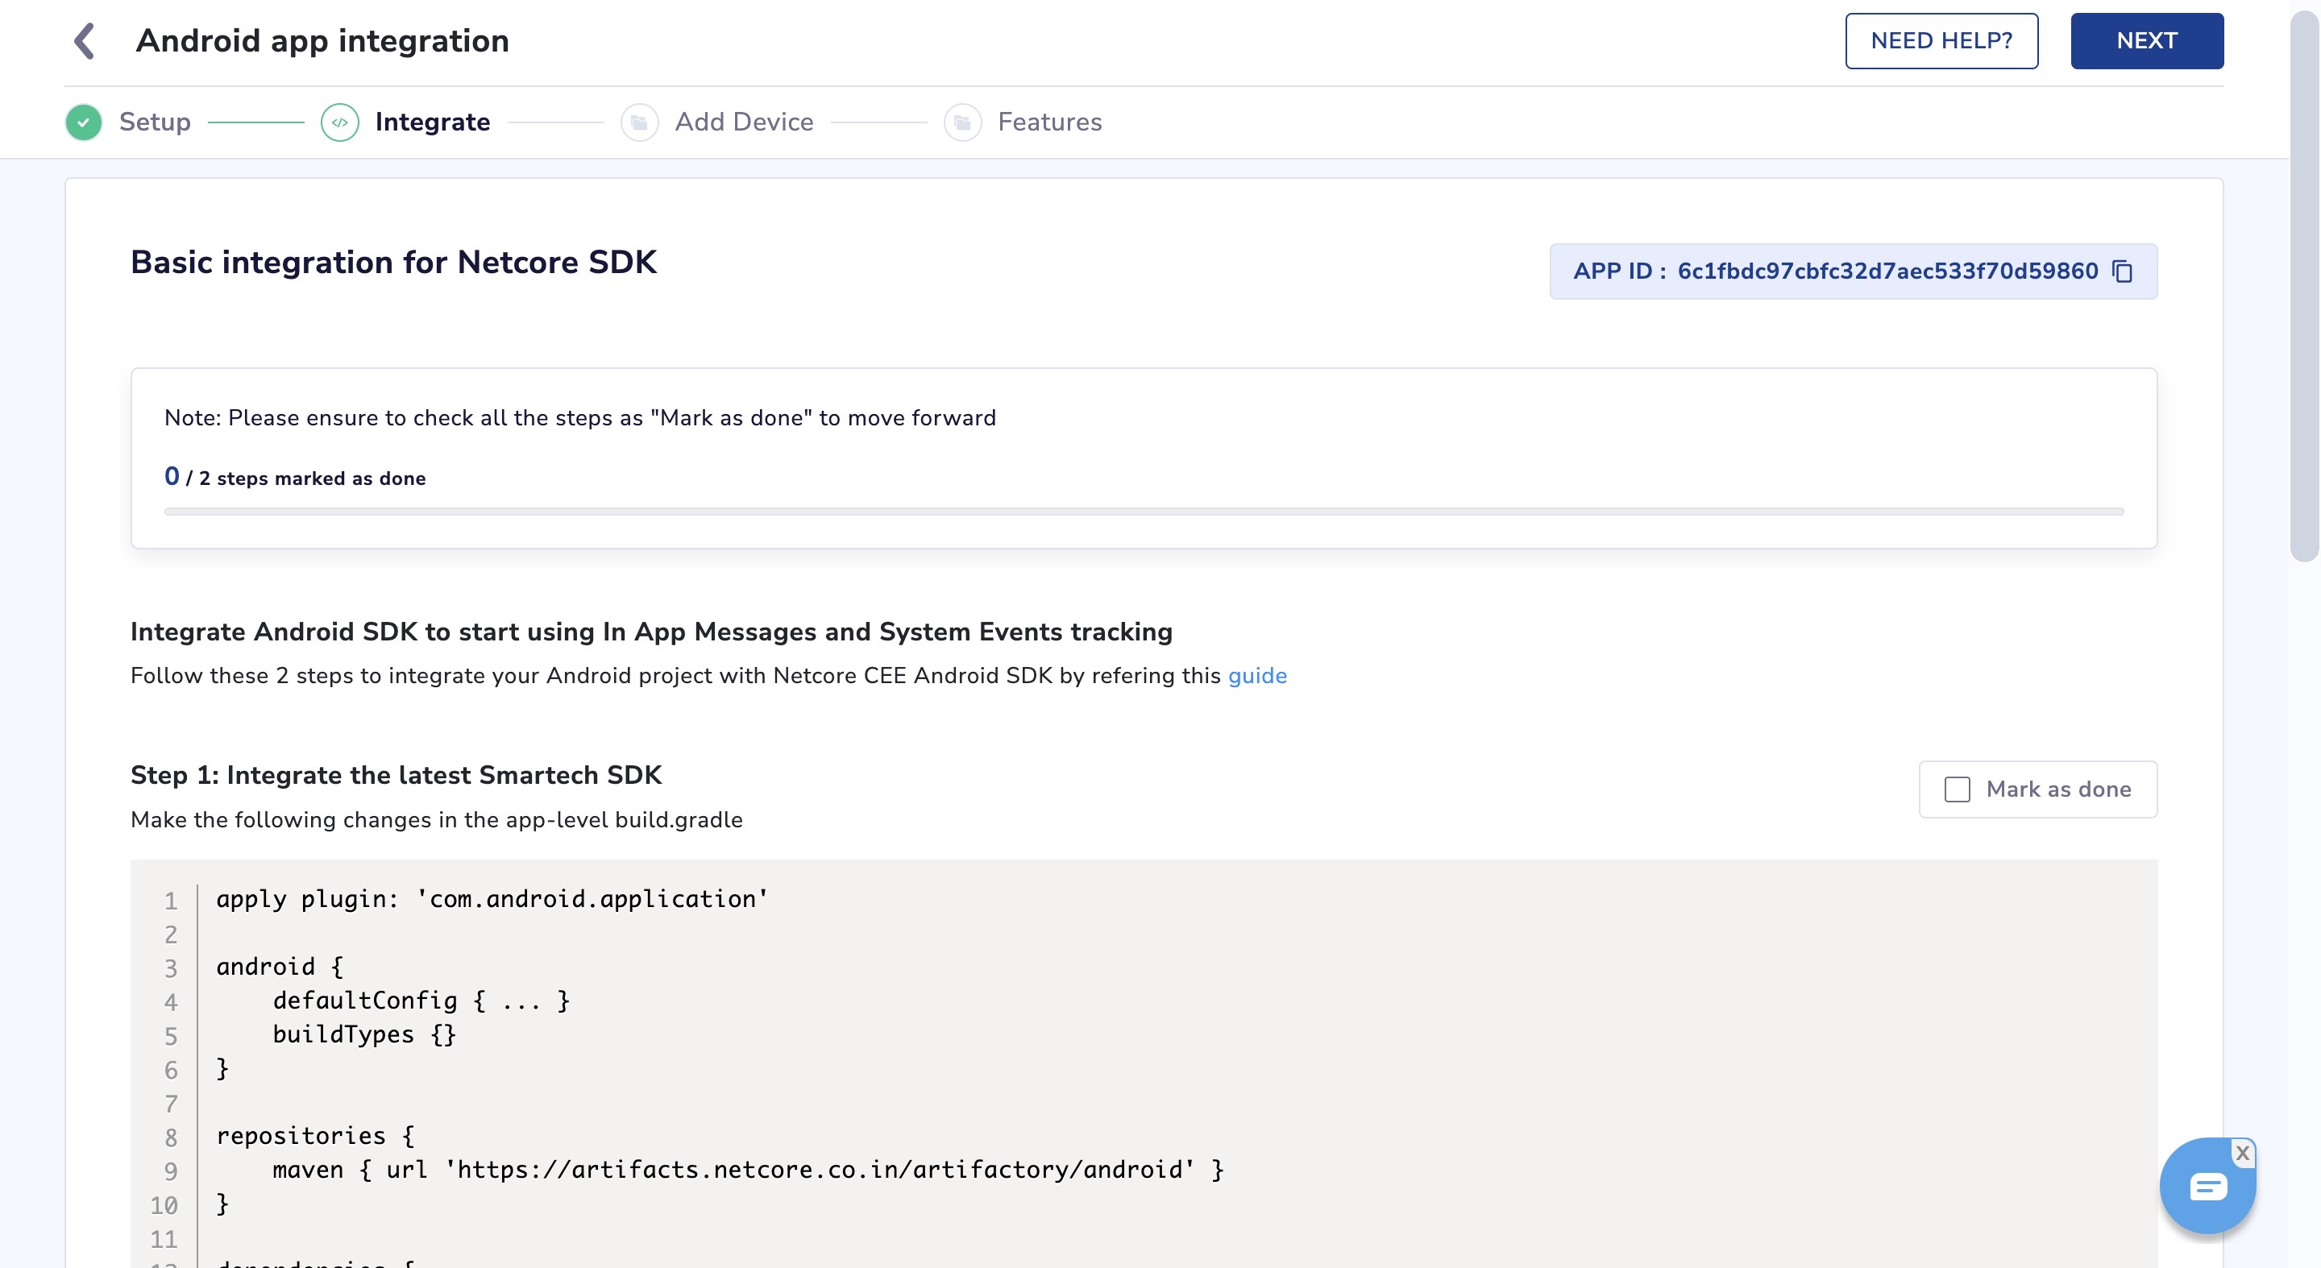Click the Add Device step icon
The width and height of the screenshot is (2321, 1268).
tap(639, 122)
